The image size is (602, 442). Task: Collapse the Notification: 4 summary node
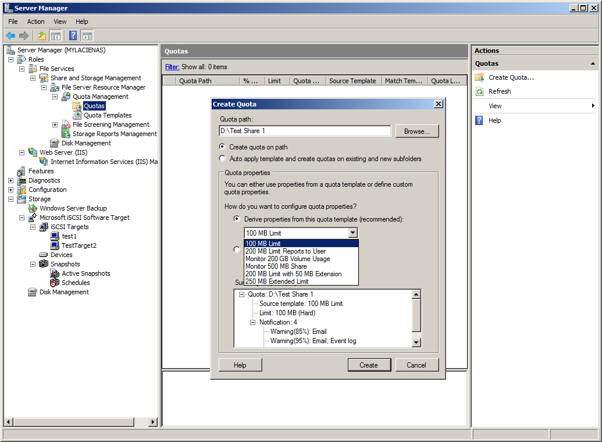pyautogui.click(x=252, y=323)
